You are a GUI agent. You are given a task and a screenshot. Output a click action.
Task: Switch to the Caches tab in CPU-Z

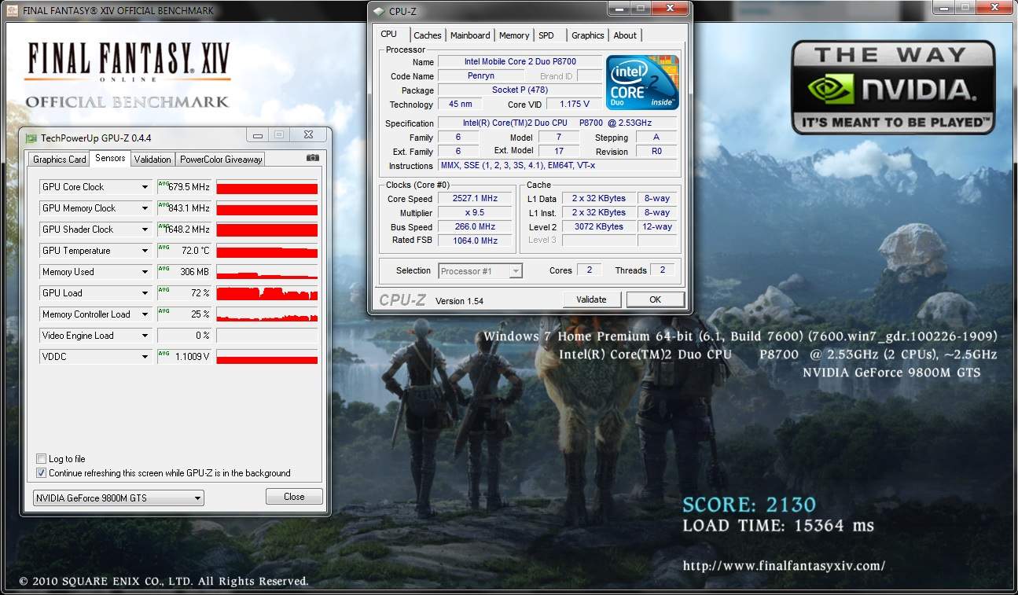[x=428, y=35]
